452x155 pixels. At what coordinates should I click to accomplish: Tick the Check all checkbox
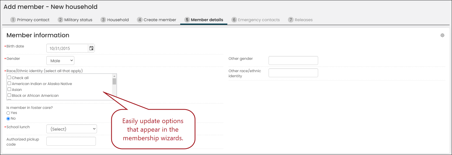point(9,77)
